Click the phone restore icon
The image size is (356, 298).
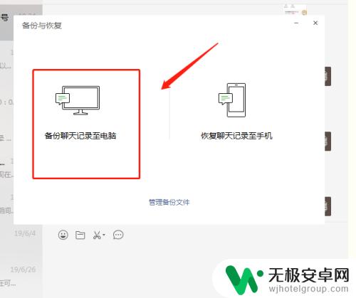click(232, 100)
